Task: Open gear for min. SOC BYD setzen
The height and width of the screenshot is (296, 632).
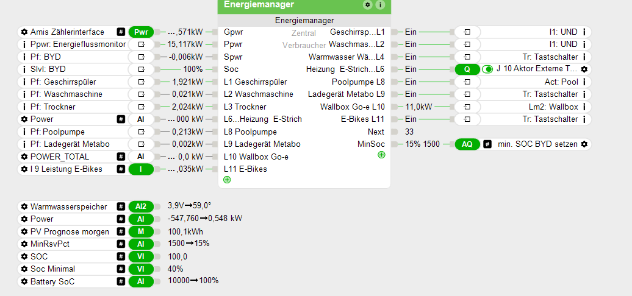Action: 584,144
